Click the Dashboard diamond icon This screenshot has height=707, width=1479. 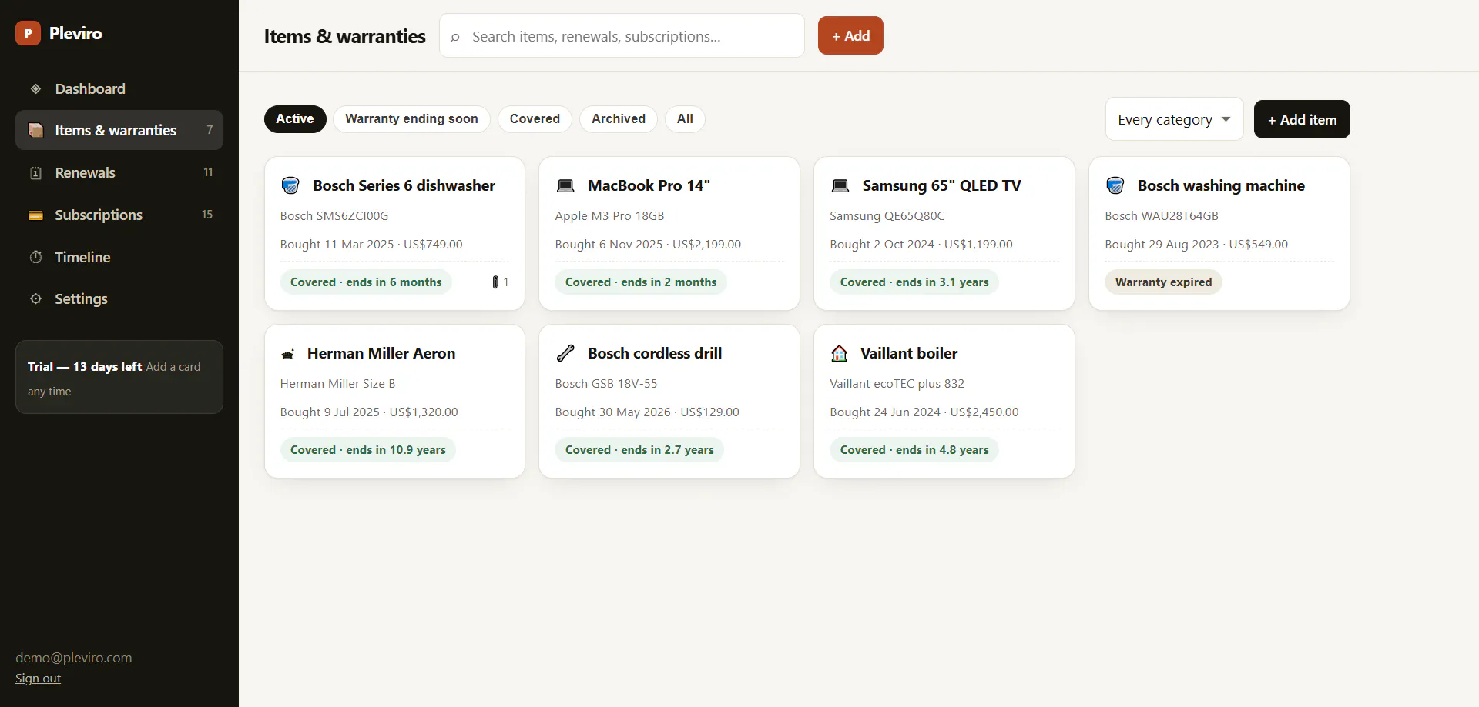(35, 88)
